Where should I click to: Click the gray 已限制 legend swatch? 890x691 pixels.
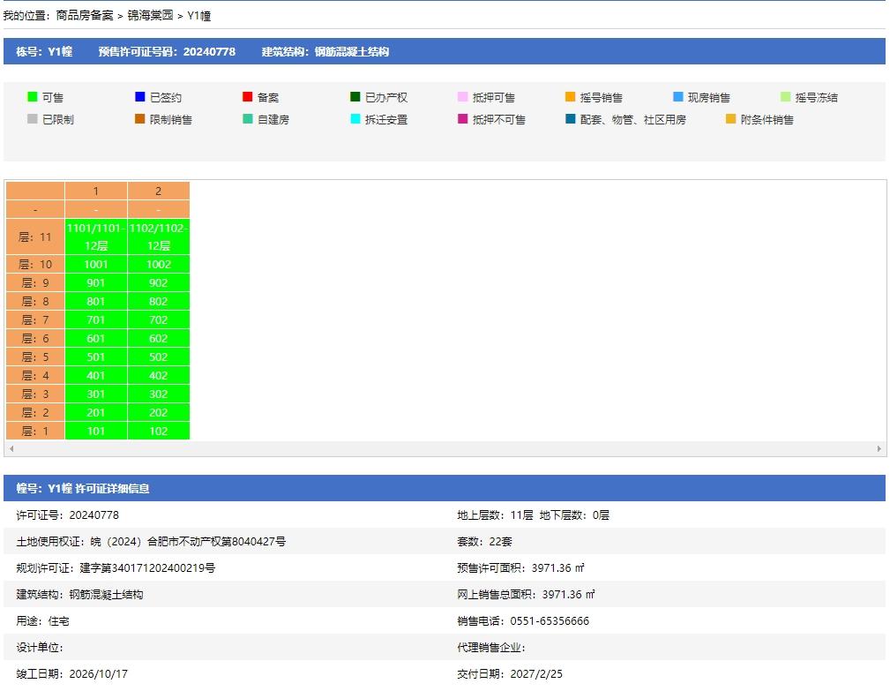[33, 119]
